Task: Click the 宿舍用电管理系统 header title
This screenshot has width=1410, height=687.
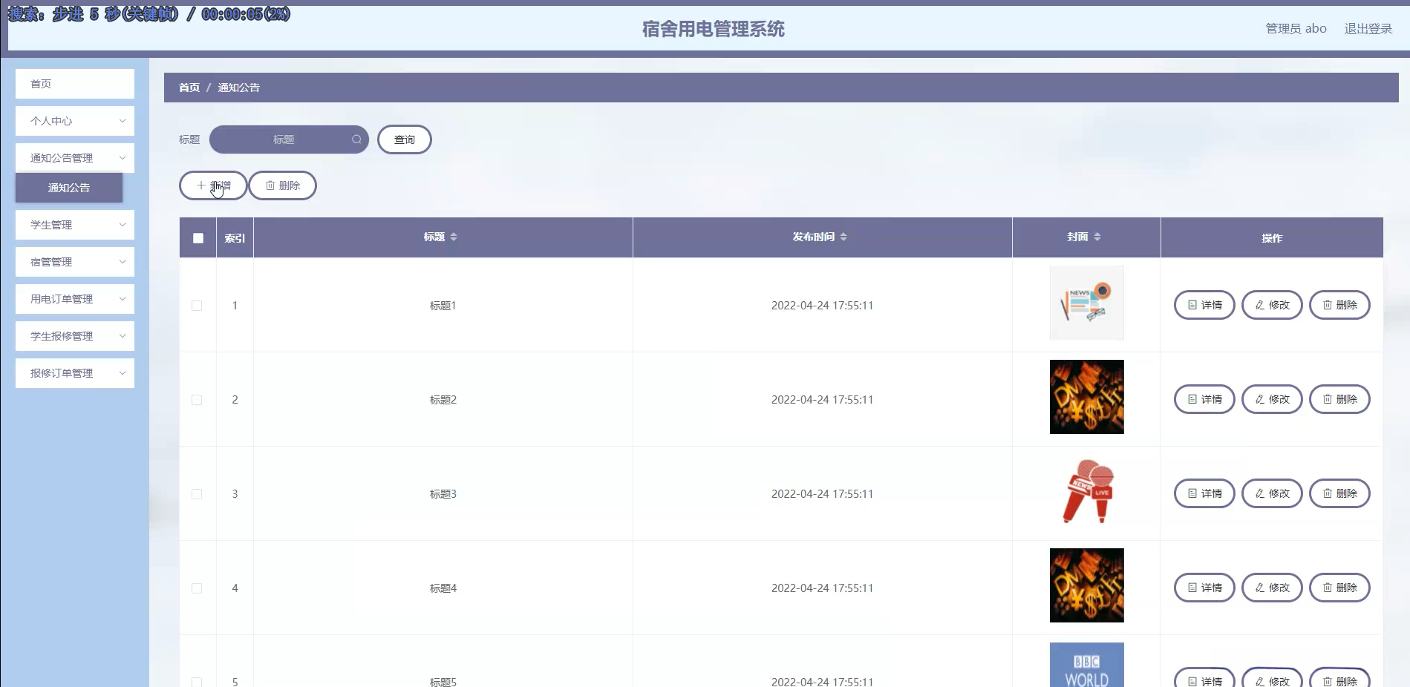Action: click(713, 29)
